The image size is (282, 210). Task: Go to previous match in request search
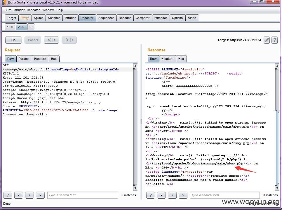[x=19, y=195]
